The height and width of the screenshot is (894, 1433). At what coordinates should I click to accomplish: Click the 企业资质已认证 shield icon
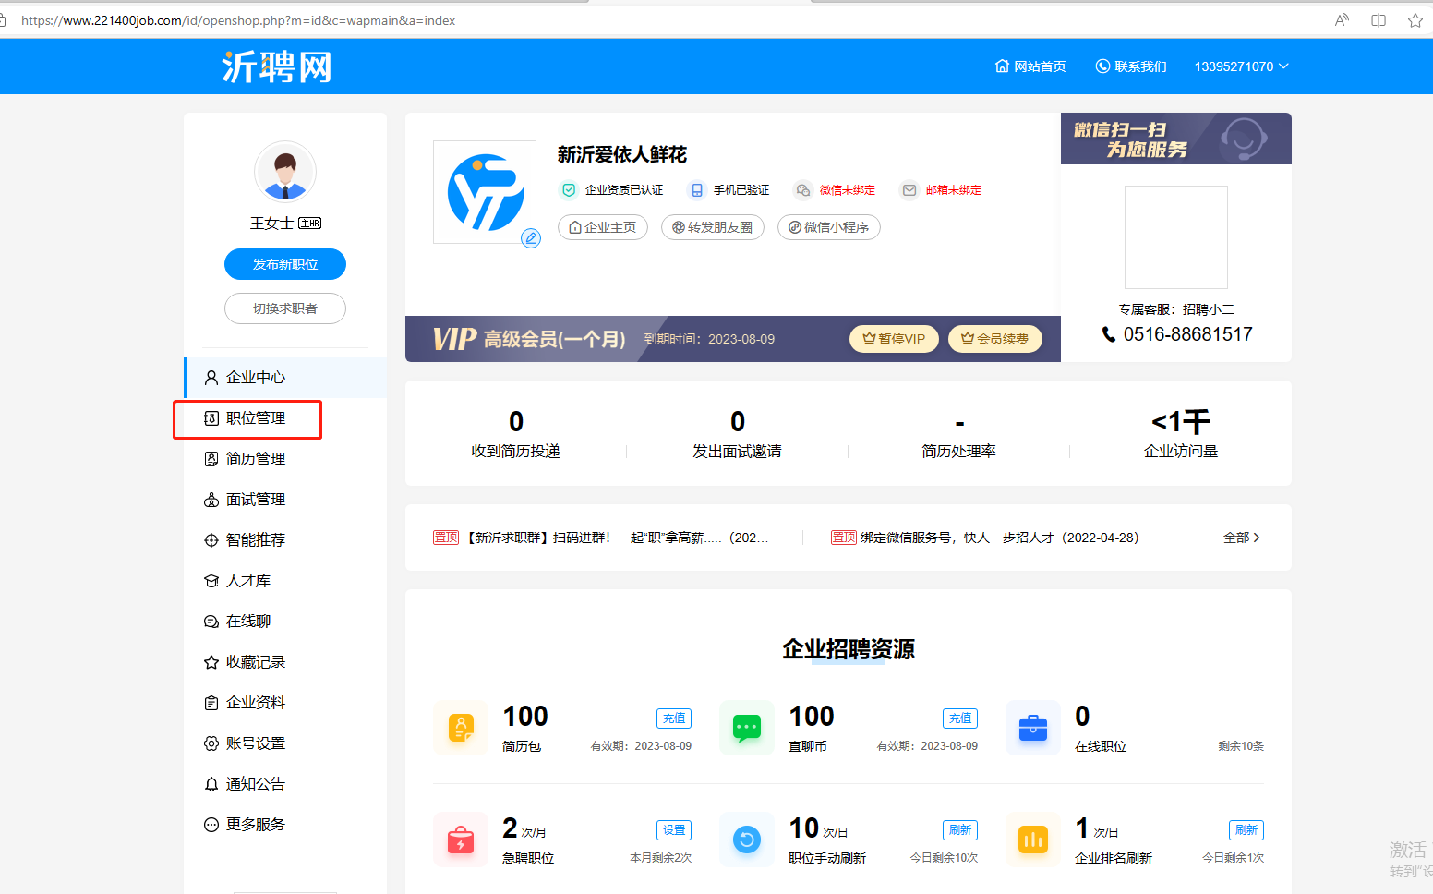(x=569, y=190)
